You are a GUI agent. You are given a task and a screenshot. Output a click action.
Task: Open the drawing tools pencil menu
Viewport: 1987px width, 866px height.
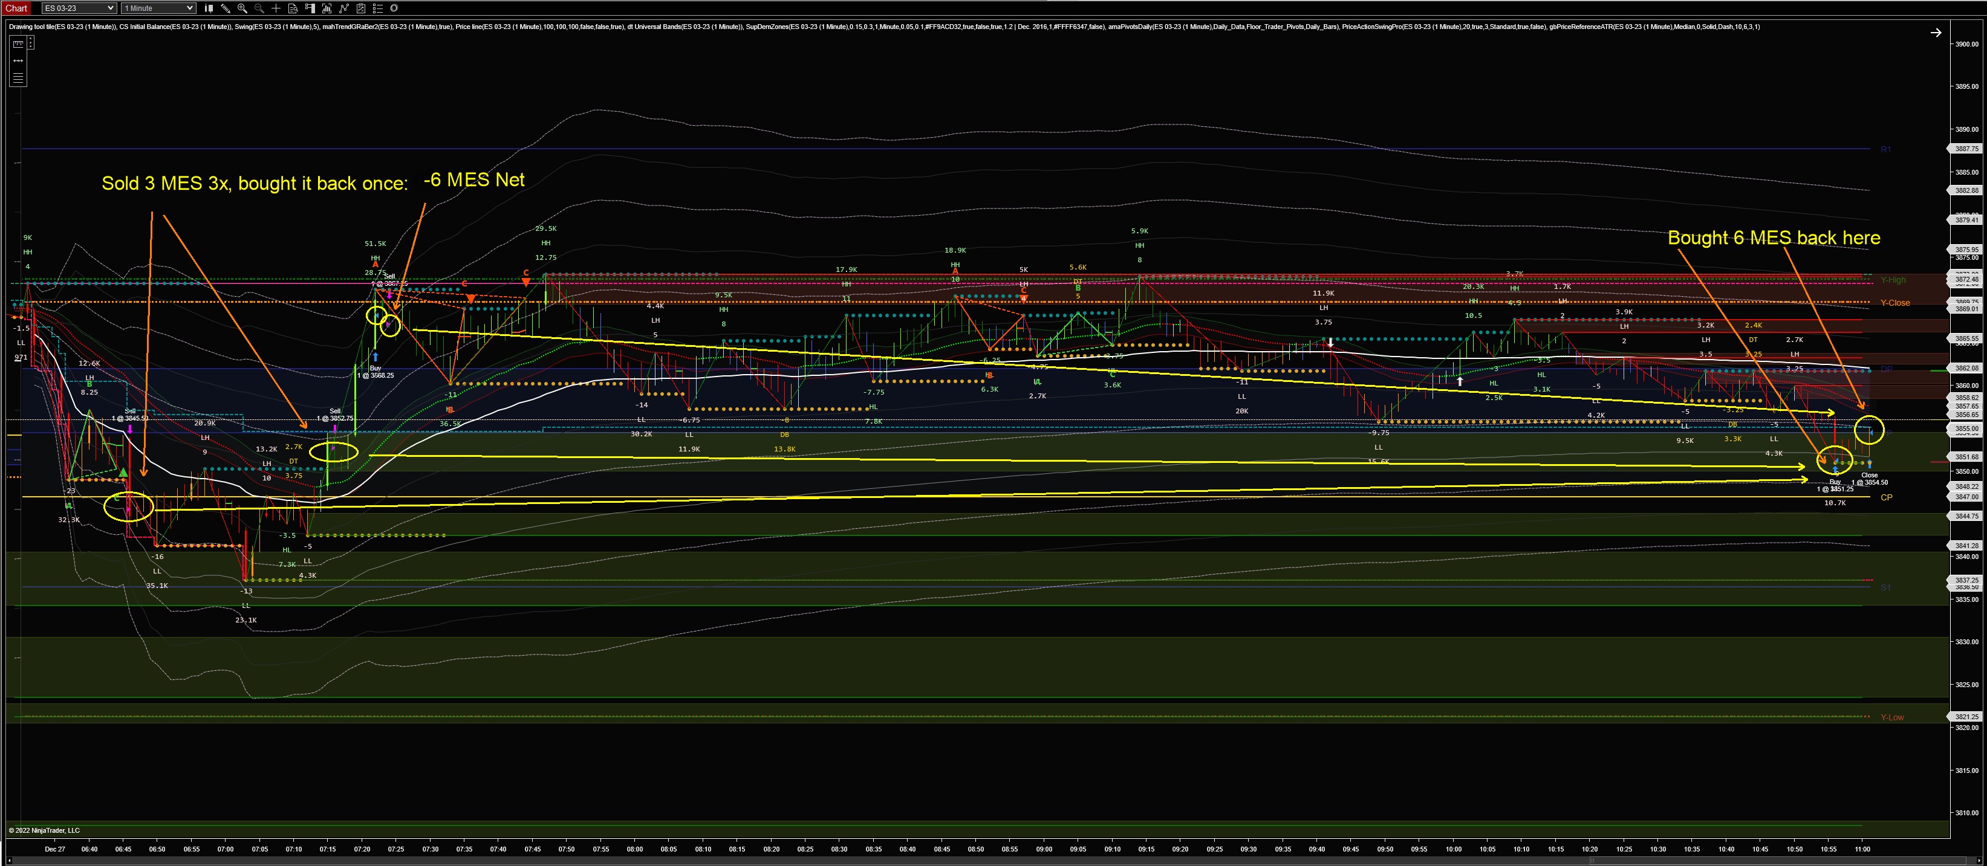(225, 8)
